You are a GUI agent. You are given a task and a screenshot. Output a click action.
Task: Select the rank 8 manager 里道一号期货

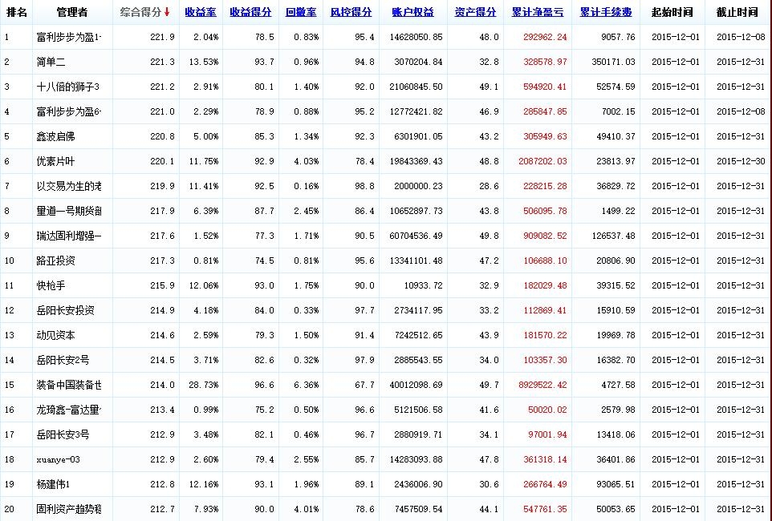point(69,211)
